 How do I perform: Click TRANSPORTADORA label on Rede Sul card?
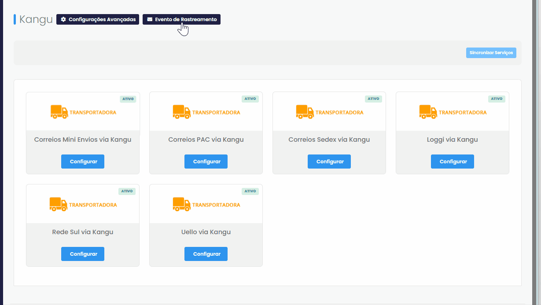93,205
